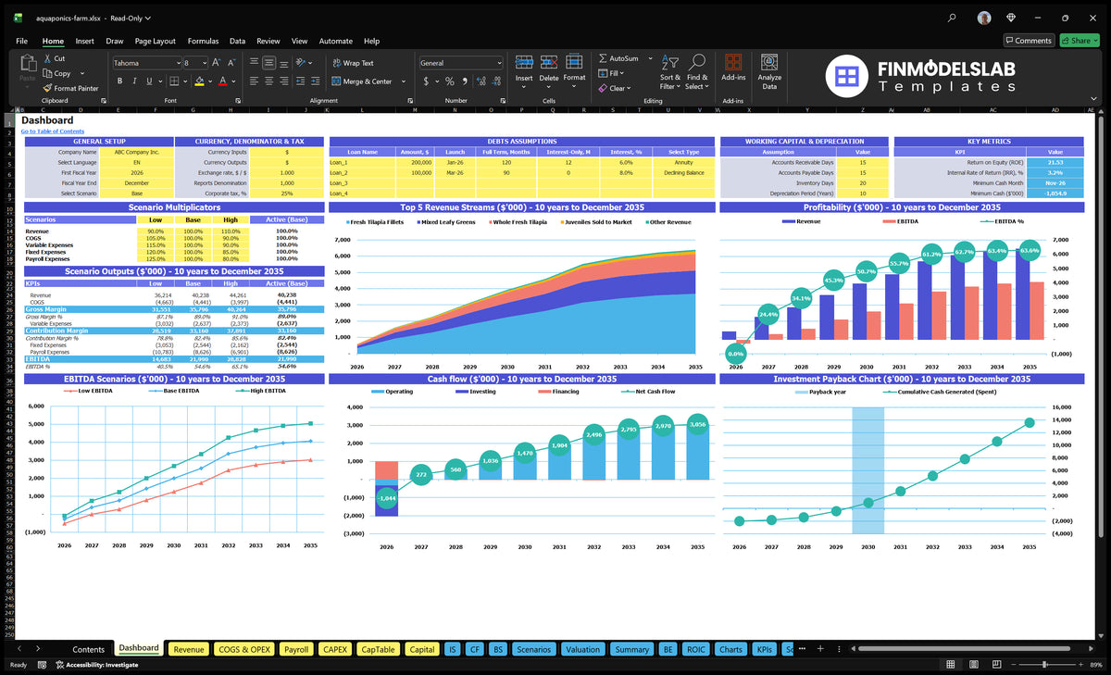Viewport: 1111px width, 675px height.
Task: Decrease font size with the smaller A
Action: pyautogui.click(x=231, y=63)
